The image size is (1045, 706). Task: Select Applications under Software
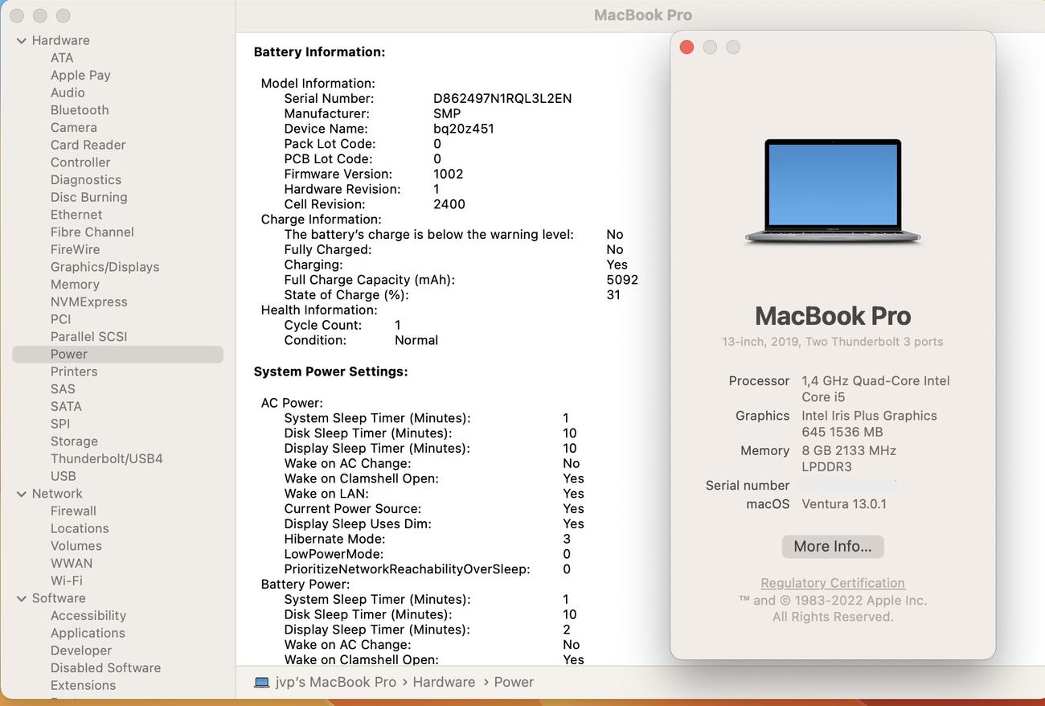88,633
